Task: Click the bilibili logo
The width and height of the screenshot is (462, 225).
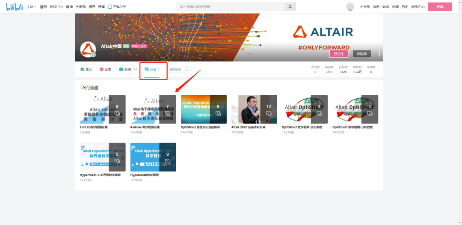Action: tap(15, 6)
